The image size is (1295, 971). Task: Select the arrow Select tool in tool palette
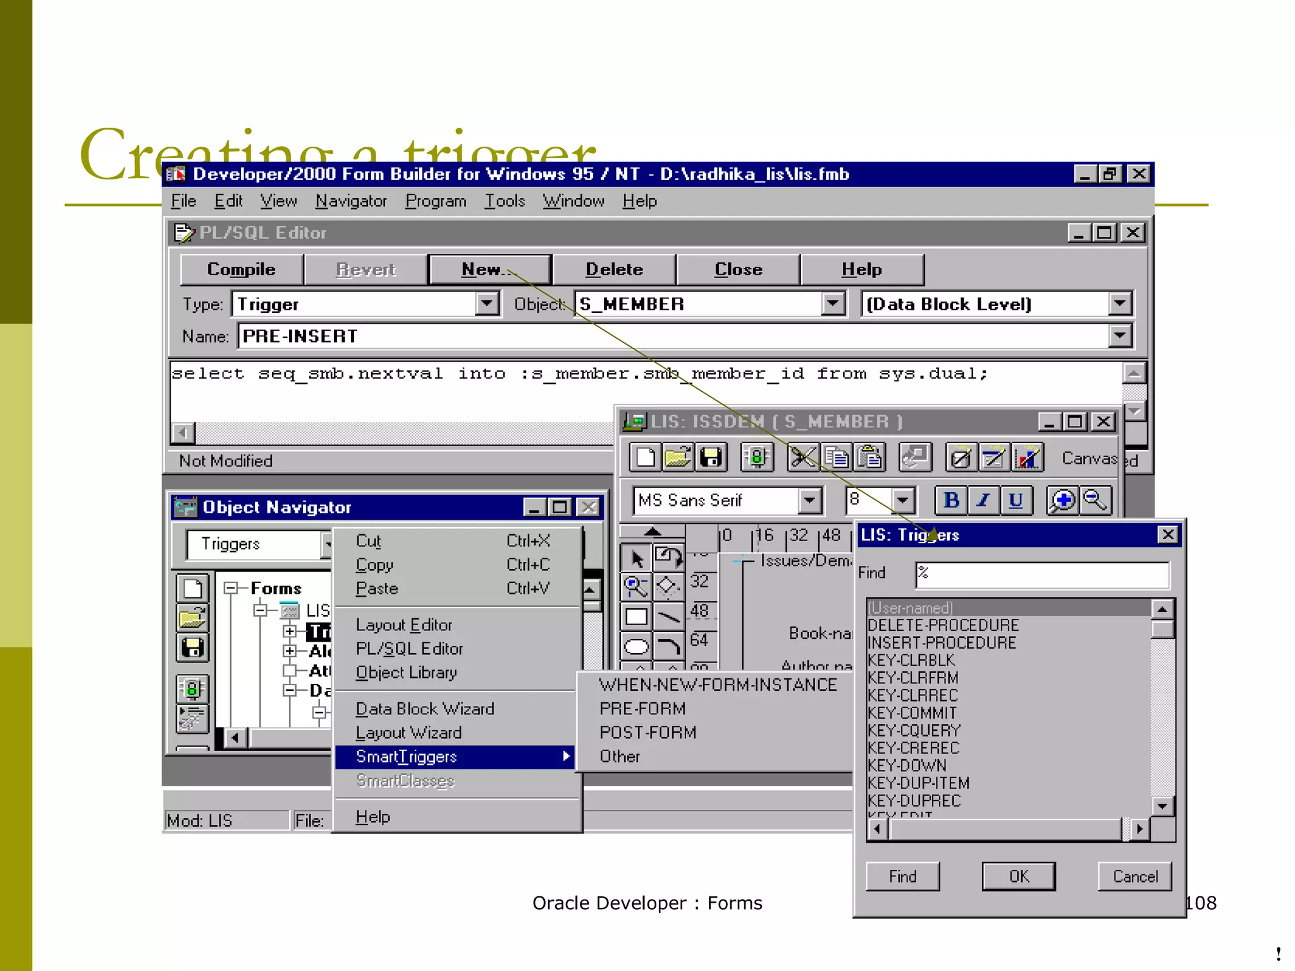tap(636, 558)
